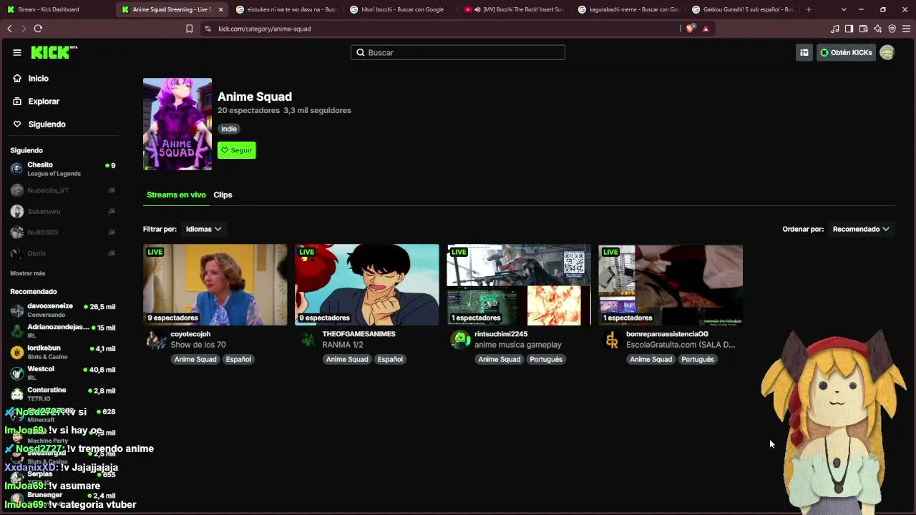The width and height of the screenshot is (916, 515).
Task: Open the coyotecojoh channel name link
Action: click(x=190, y=334)
